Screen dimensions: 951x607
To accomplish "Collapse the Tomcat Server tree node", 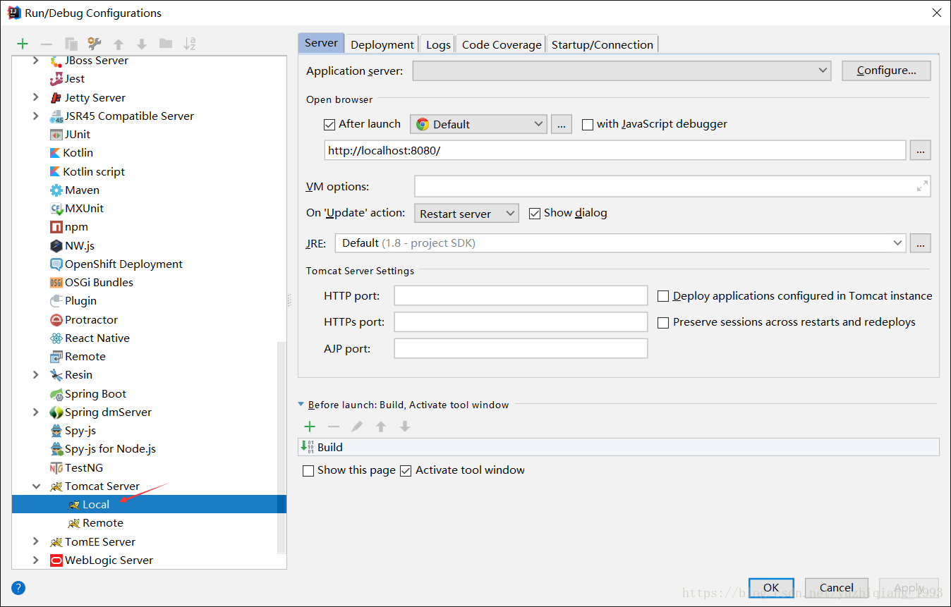I will (x=36, y=486).
